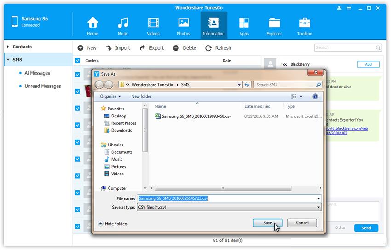Select Unread Messages in sidebar
Image resolution: width=391 pixels, height=250 pixels.
(x=42, y=86)
